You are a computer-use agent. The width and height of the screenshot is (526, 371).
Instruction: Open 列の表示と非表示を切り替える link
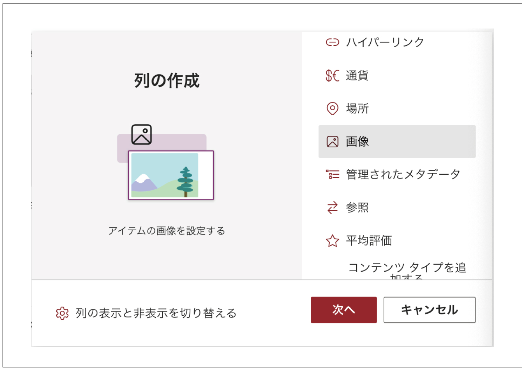(156, 313)
